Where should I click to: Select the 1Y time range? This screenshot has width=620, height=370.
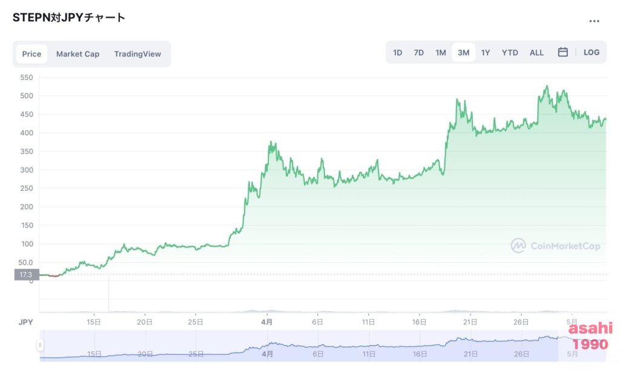(486, 53)
